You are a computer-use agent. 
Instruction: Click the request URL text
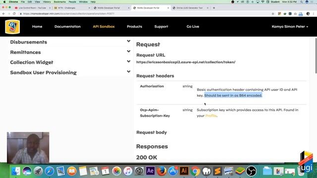pyautogui.click(x=186, y=62)
